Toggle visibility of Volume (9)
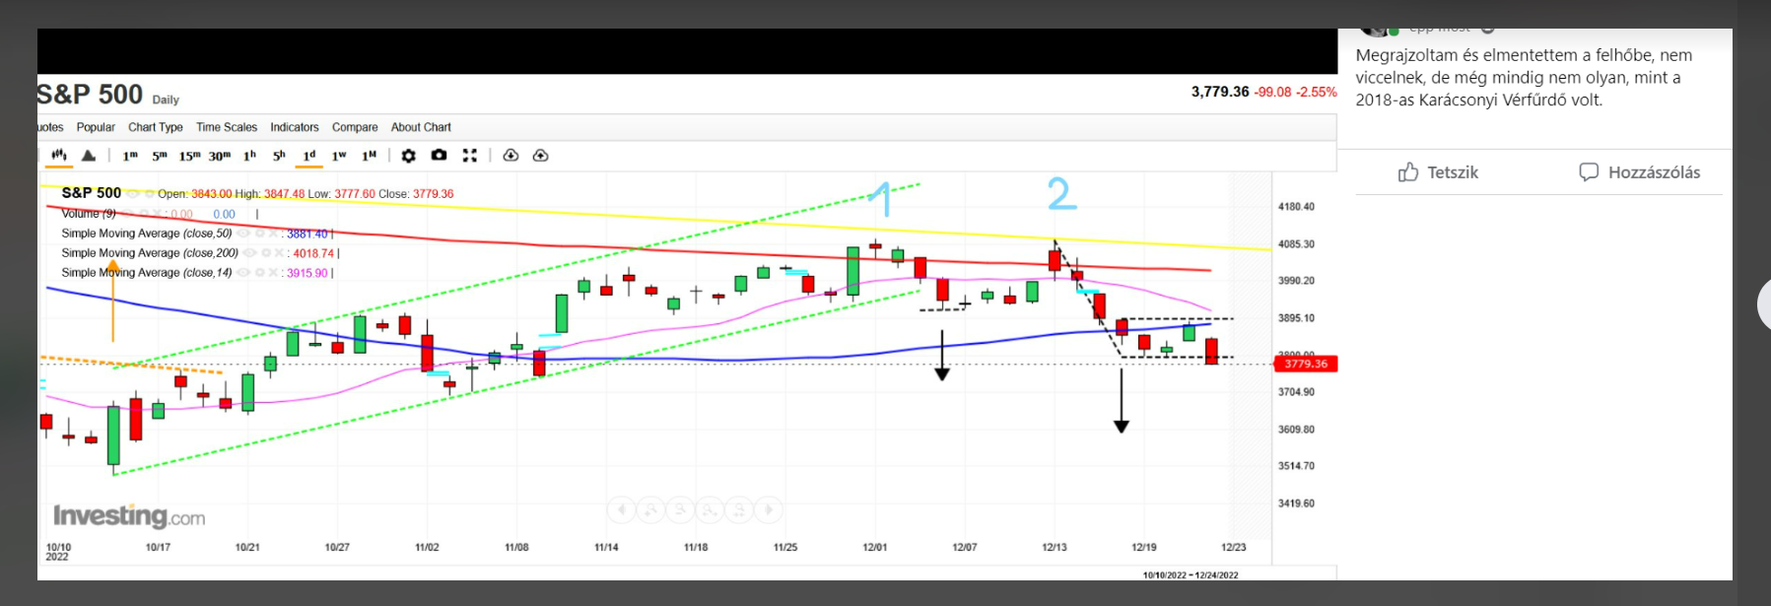Image resolution: width=1771 pixels, height=606 pixels. click(126, 214)
